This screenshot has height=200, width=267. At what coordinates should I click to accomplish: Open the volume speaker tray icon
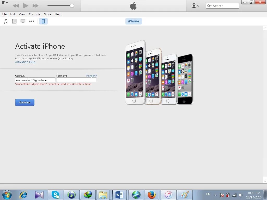(241, 195)
